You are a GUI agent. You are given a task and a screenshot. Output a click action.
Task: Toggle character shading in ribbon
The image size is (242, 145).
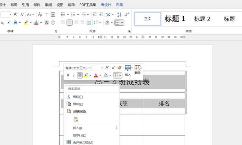[x=47, y=23]
